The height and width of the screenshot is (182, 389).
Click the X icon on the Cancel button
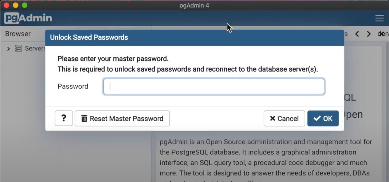[x=272, y=118]
